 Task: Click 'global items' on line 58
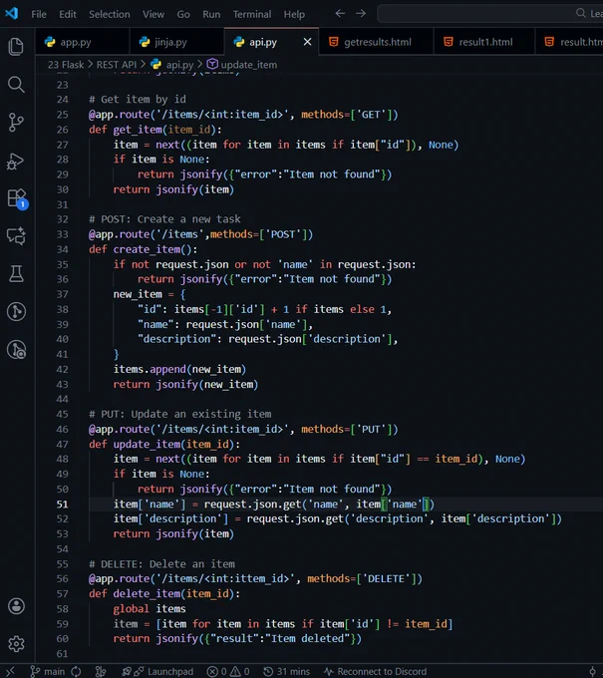150,609
